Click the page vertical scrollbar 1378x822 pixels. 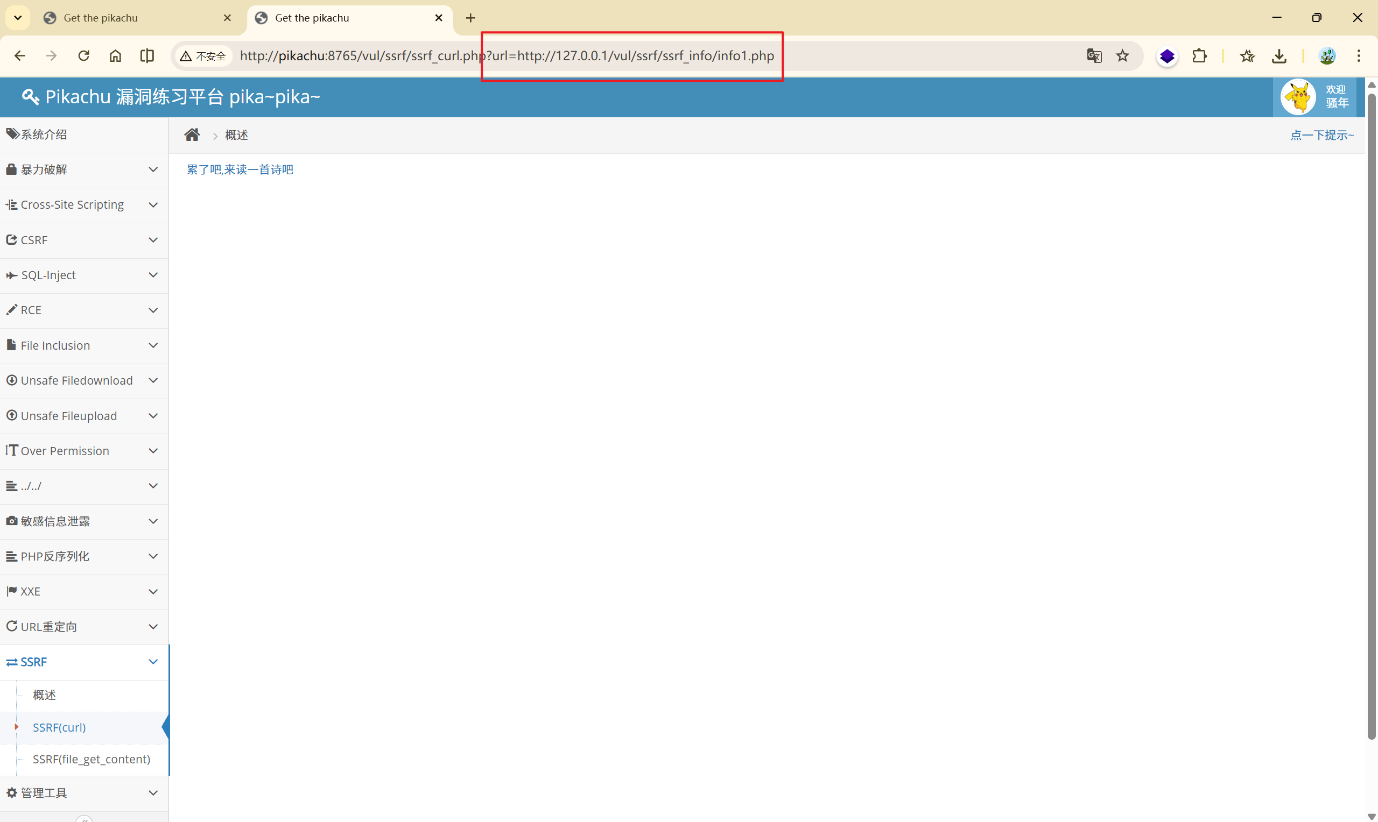tap(1371, 415)
